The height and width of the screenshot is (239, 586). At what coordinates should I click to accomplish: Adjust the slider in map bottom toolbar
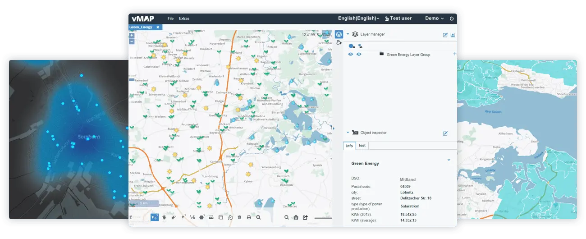click(x=323, y=218)
